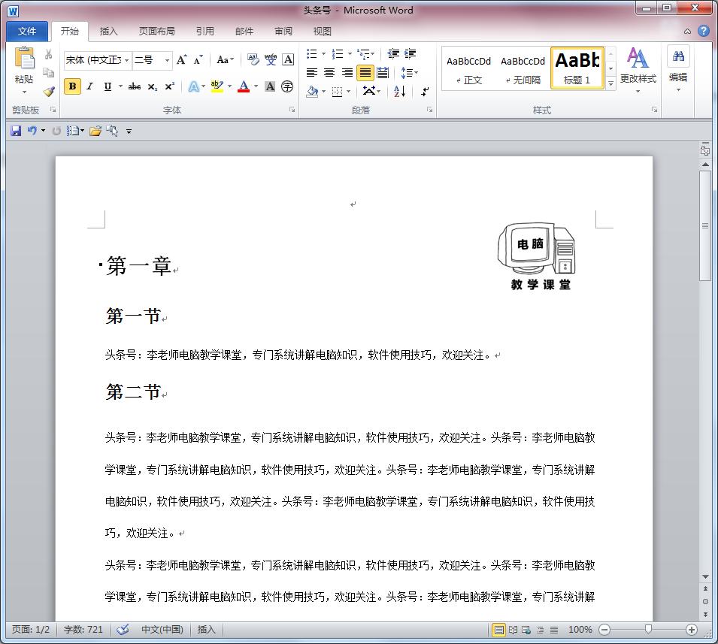
Task: Open the 页面布局 ribbon tab
Action: click(157, 31)
